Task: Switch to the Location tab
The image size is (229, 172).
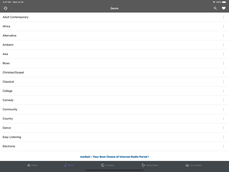Action: tap(108, 165)
